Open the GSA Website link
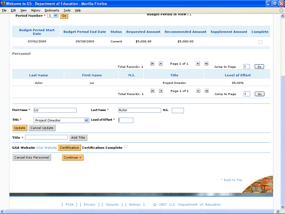 [46, 148]
